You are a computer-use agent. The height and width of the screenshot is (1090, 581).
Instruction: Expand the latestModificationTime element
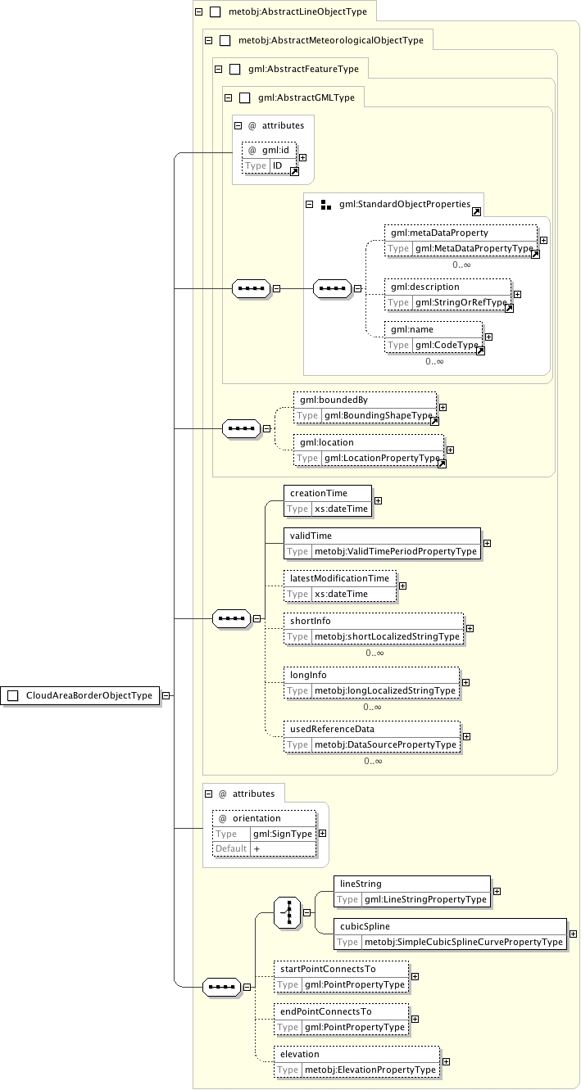402,586
